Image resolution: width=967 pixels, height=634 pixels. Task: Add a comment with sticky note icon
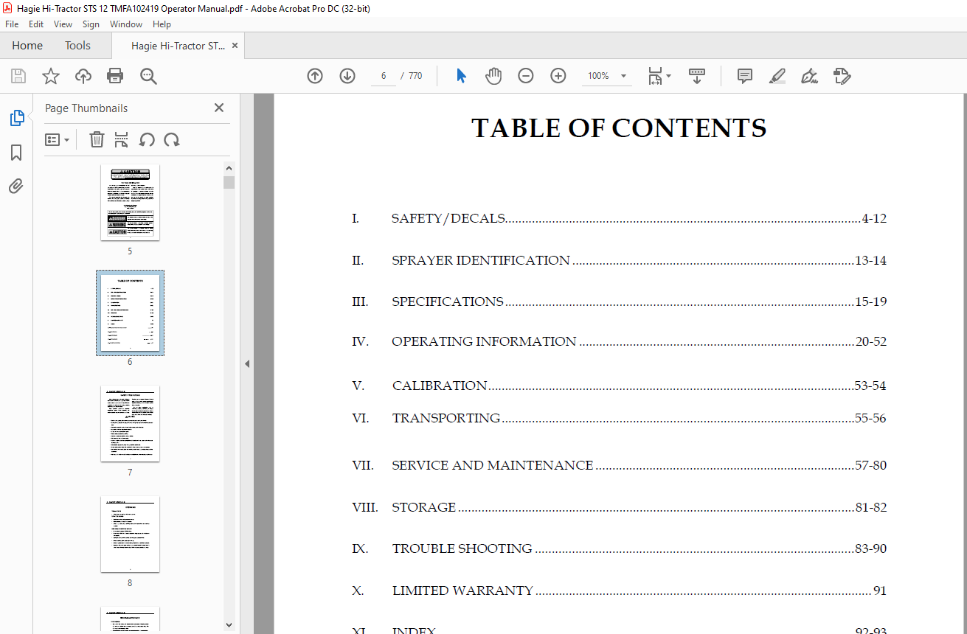point(745,76)
